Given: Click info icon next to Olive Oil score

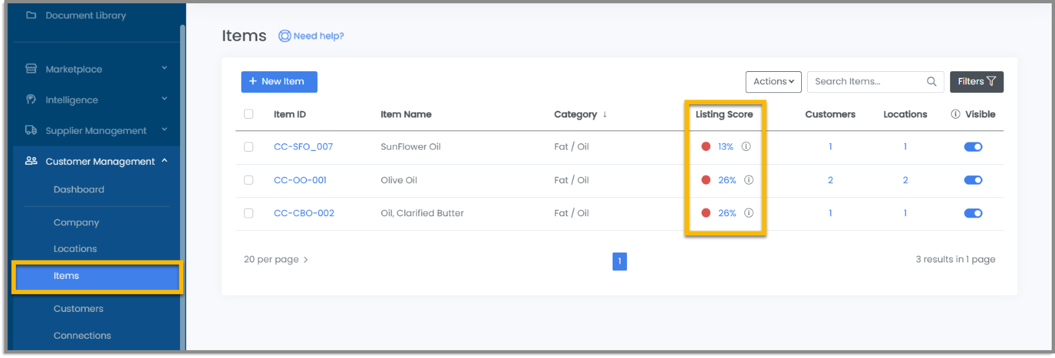Looking at the screenshot, I should 748,180.
